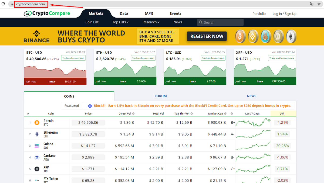This screenshot has height=183, width=324.
Task: Click Cardano's market cap $ 96.67 B
Action: coord(218,157)
